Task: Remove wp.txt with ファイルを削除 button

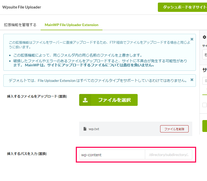Action: 174,129
